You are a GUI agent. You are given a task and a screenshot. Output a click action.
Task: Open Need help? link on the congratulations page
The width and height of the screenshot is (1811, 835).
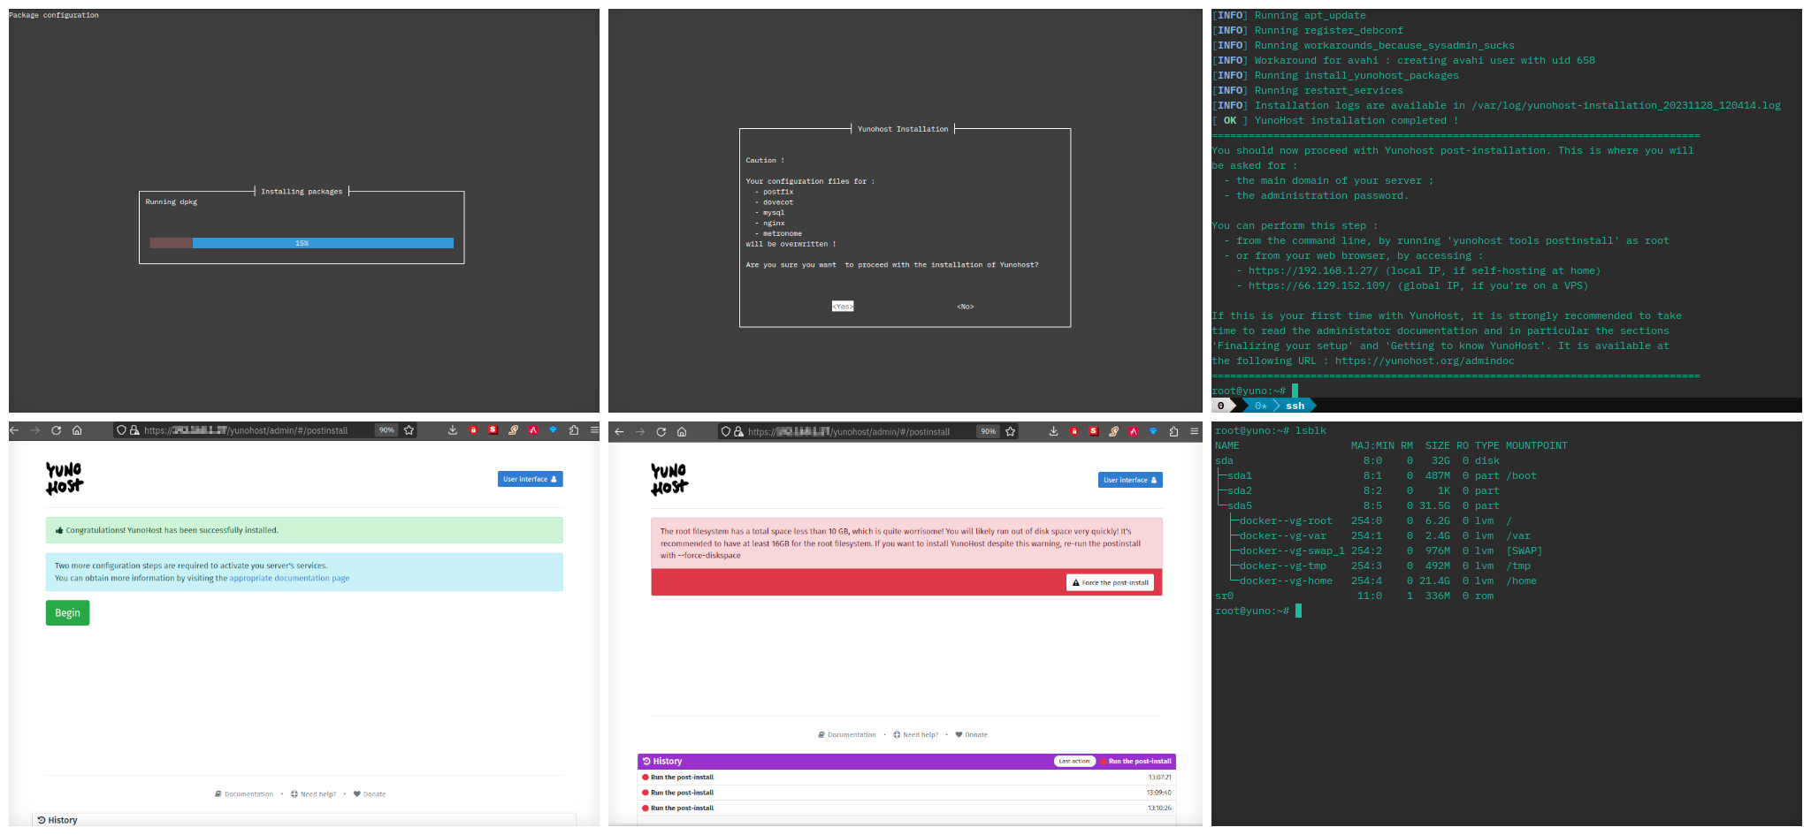314,793
